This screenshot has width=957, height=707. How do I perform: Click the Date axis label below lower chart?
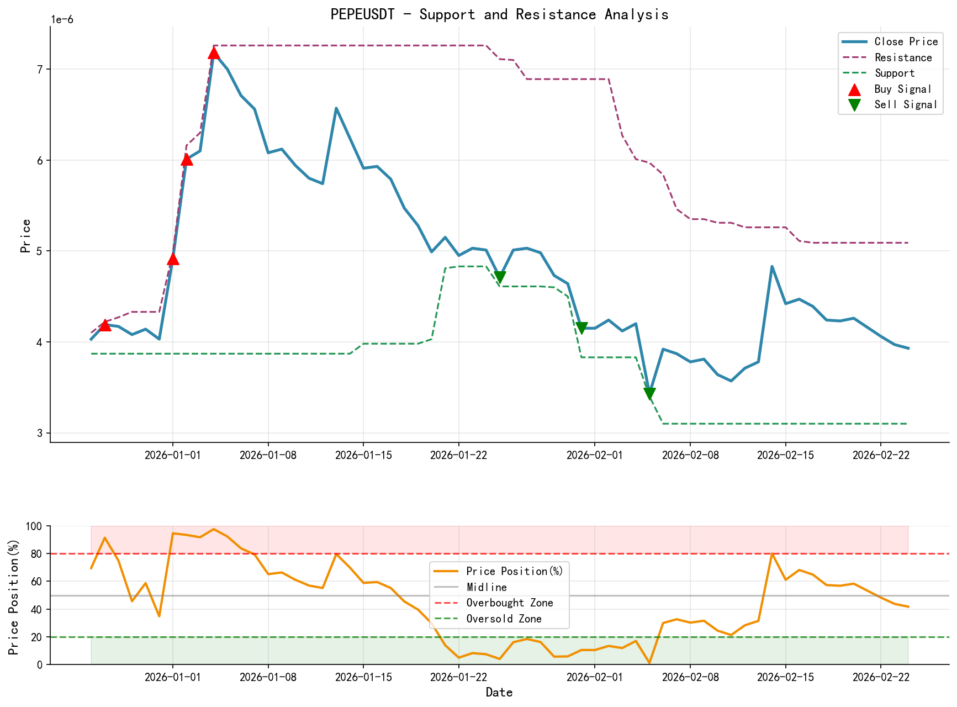click(x=499, y=692)
